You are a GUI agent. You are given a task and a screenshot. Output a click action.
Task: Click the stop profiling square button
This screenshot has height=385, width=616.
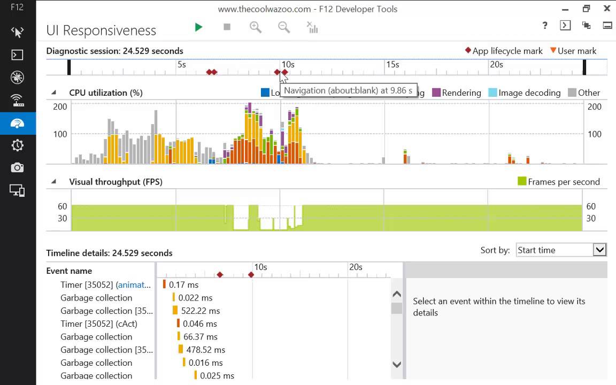pos(227,27)
